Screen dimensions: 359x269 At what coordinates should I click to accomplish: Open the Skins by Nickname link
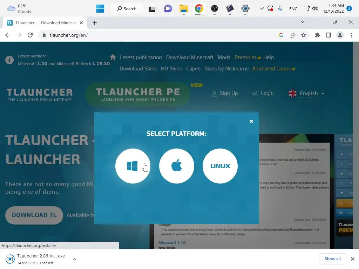coord(226,69)
